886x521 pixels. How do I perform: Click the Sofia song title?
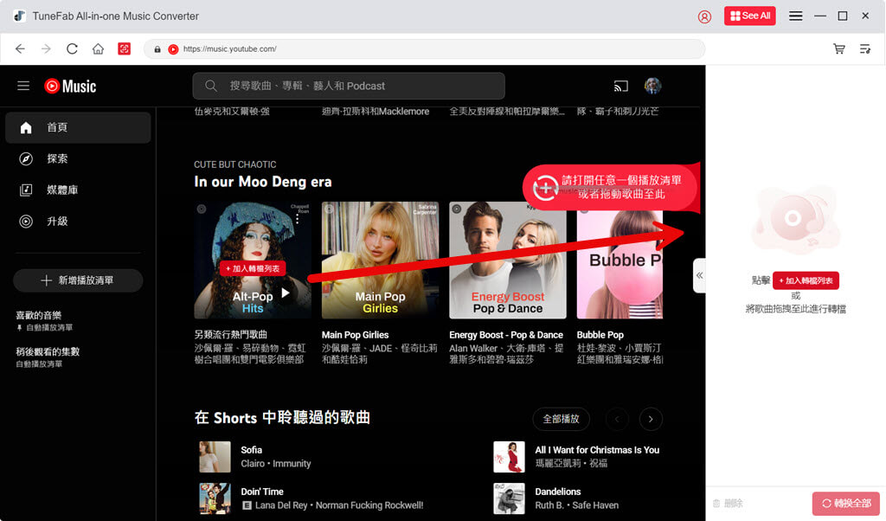coord(252,450)
